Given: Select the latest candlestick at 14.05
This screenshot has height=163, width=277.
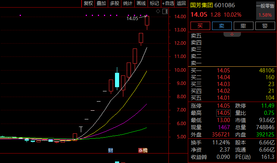Looking at the screenshot, I should click(x=147, y=20).
